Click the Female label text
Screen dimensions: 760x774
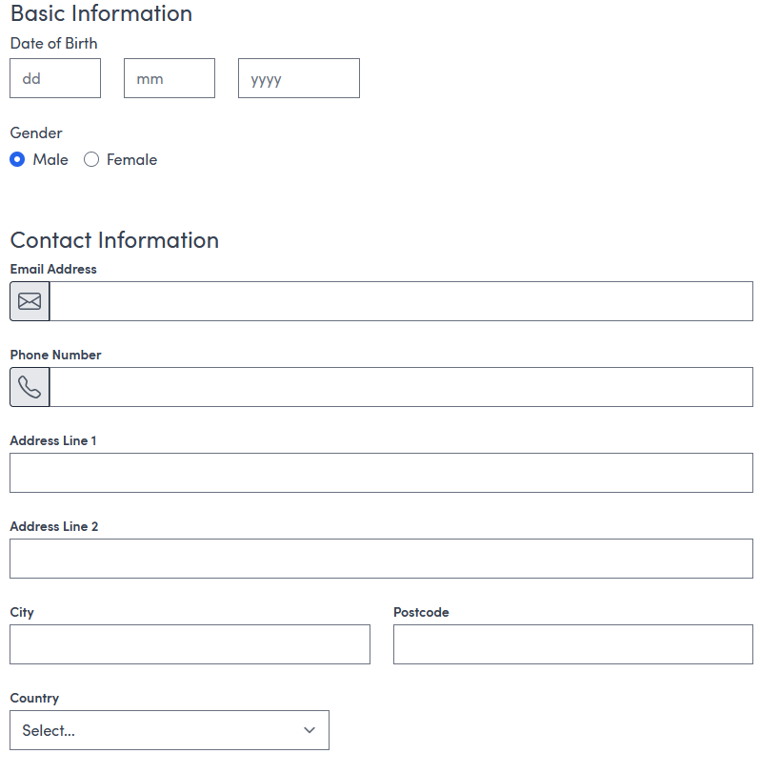pyautogui.click(x=131, y=159)
